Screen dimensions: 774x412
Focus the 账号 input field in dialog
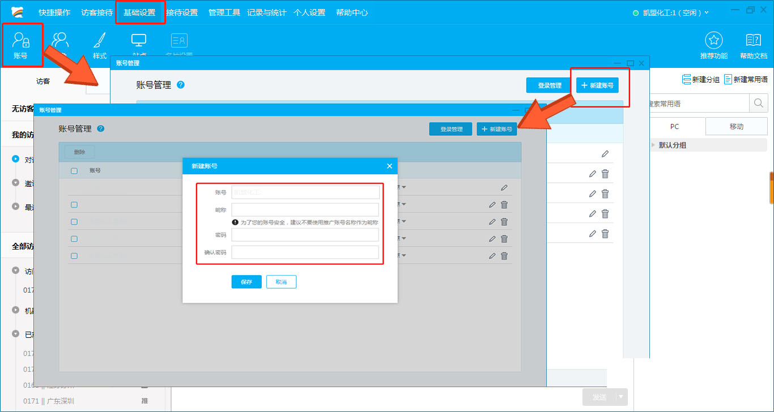point(305,192)
